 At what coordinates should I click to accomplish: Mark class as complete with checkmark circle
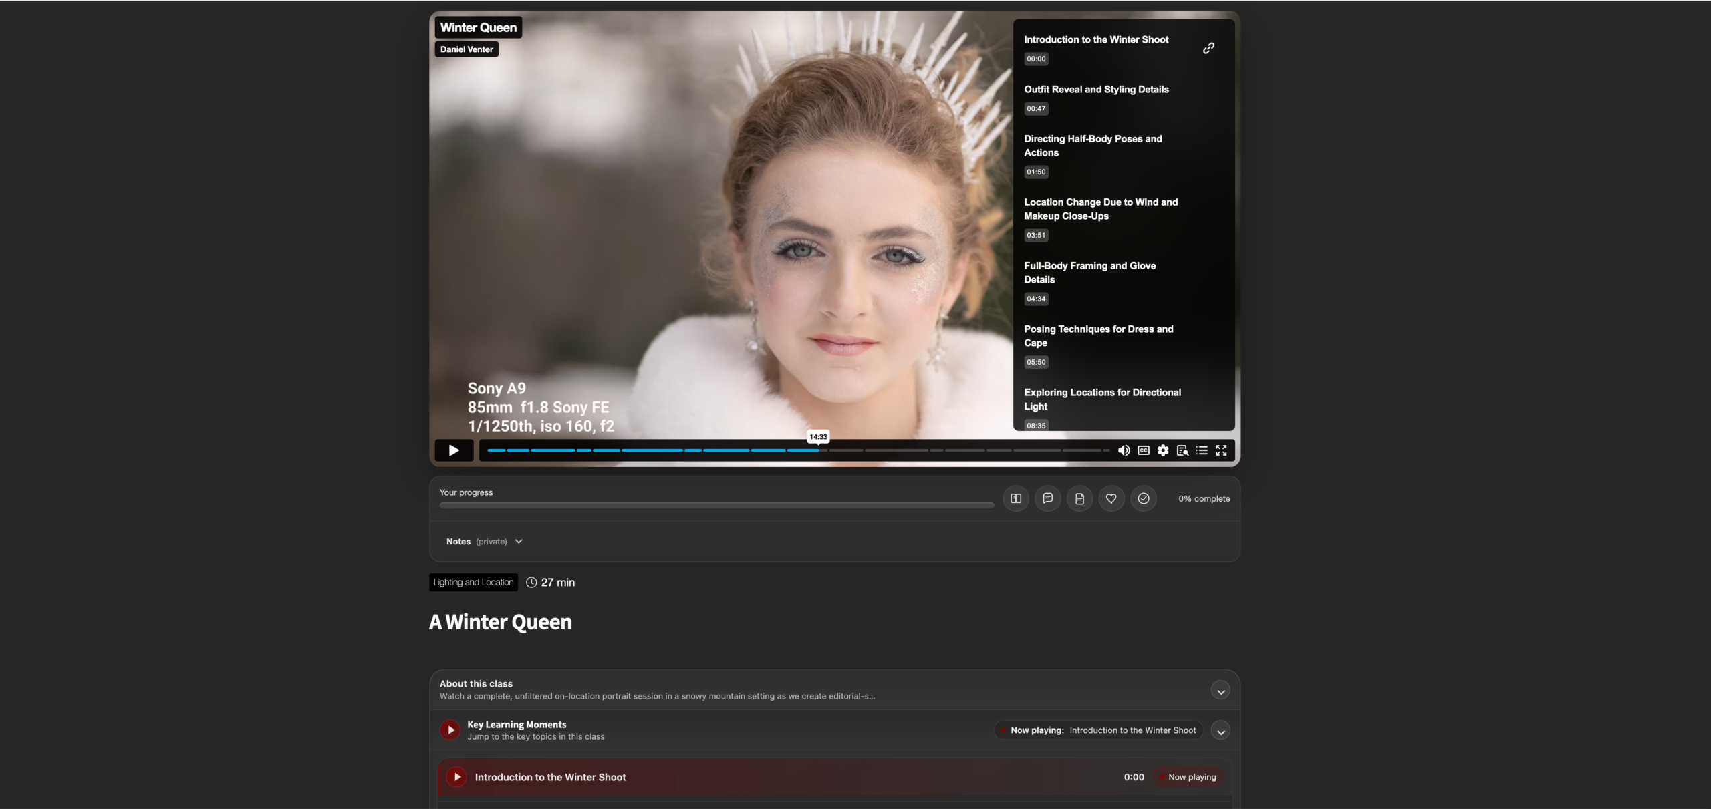pyautogui.click(x=1144, y=498)
